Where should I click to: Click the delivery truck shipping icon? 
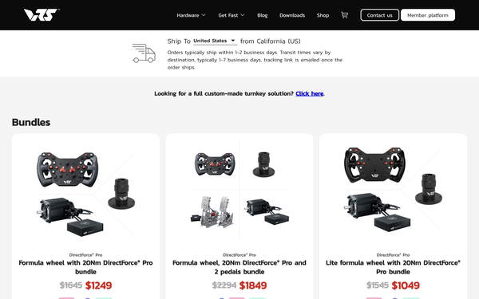144,53
